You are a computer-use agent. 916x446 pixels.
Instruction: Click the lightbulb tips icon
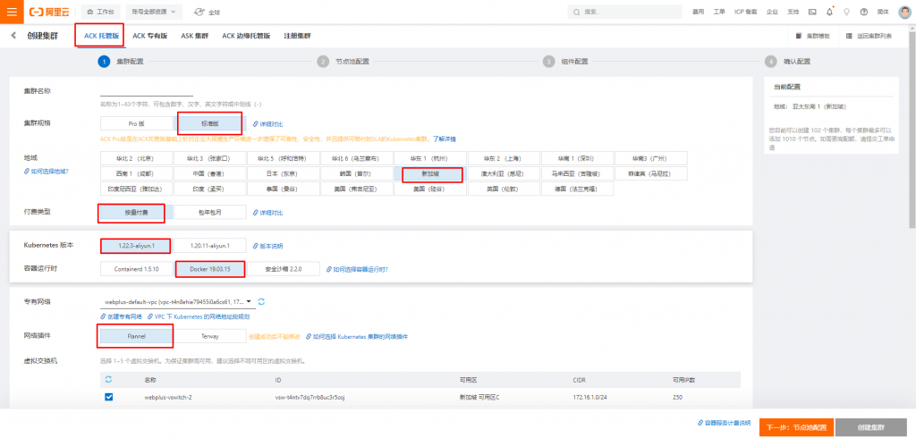tap(846, 12)
